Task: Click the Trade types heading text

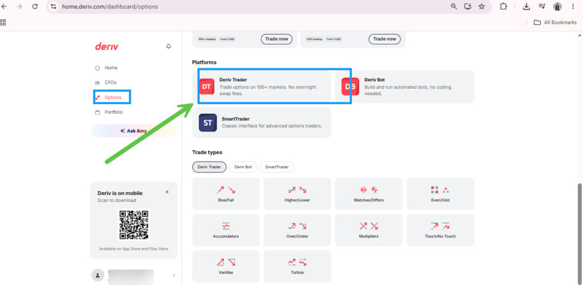Action: click(x=207, y=152)
